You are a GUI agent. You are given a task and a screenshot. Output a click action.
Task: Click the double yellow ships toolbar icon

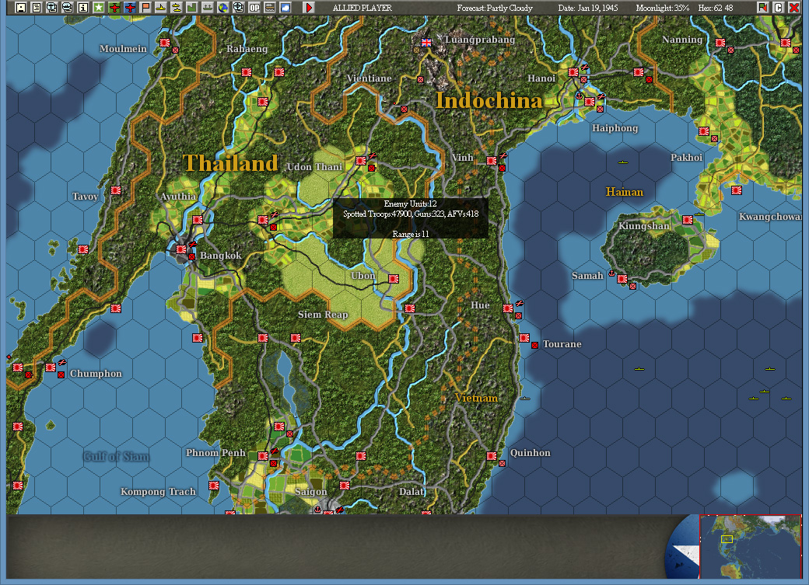176,8
